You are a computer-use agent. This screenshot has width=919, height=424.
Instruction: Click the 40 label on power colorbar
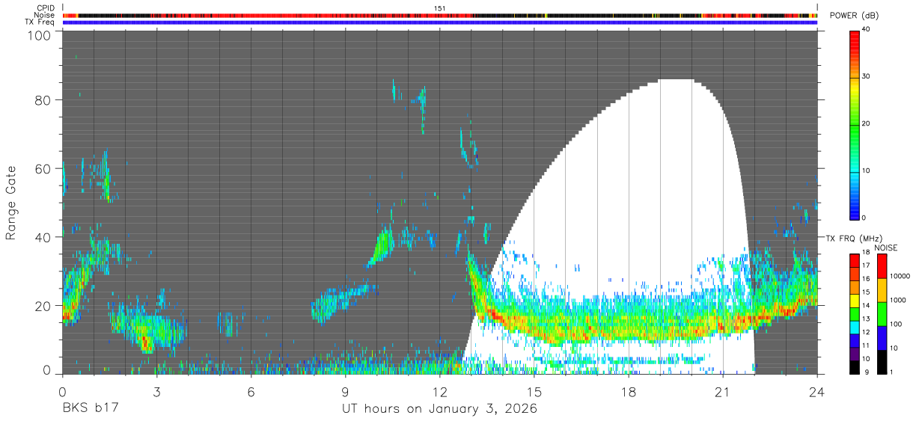867,30
